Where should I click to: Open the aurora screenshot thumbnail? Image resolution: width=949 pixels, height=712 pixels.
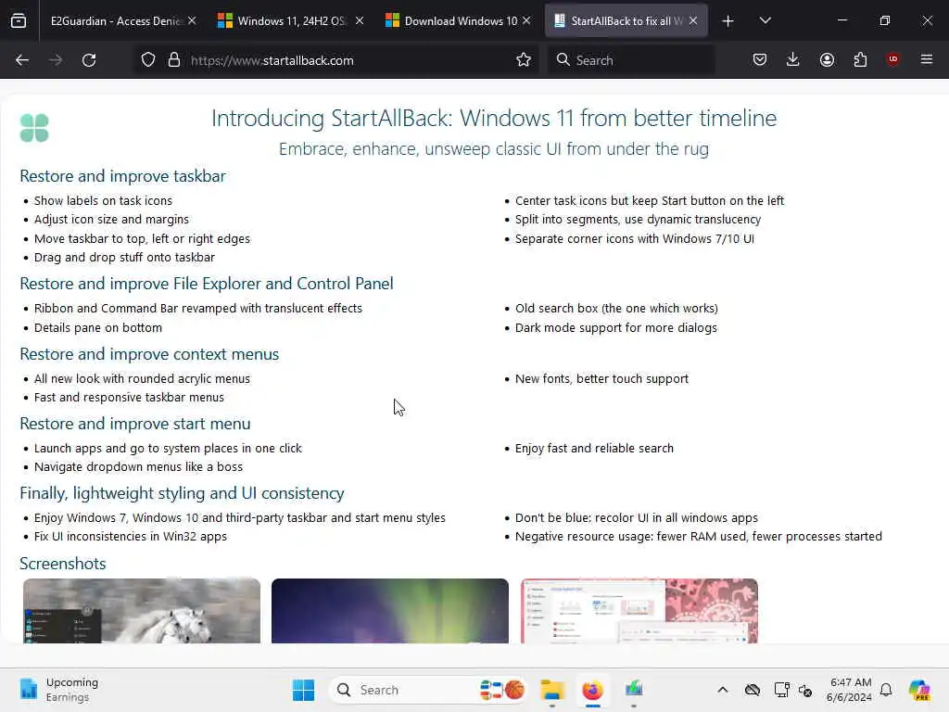(390, 610)
